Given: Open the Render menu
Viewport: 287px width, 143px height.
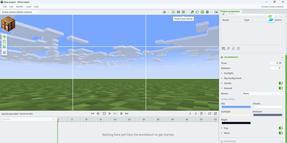Looking at the screenshot, I should [x=20, y=6].
